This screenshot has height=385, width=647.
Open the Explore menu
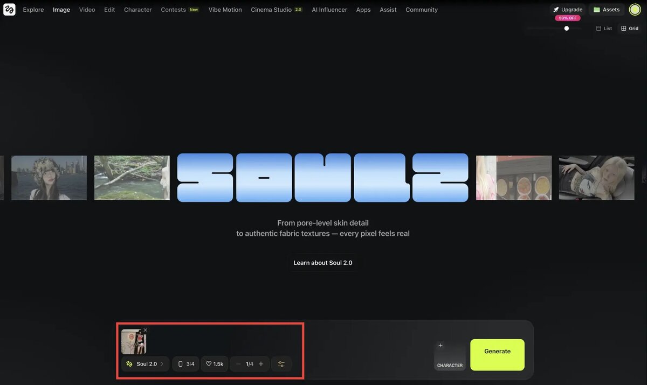tap(33, 10)
